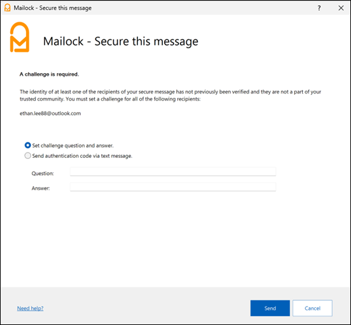Open help via the question mark button
351x325 pixels.
point(319,8)
